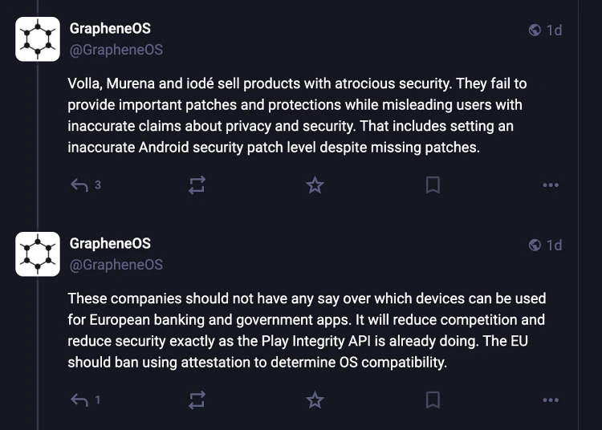
Task: Open @GrapheneOS handle on first post
Action: (x=116, y=50)
